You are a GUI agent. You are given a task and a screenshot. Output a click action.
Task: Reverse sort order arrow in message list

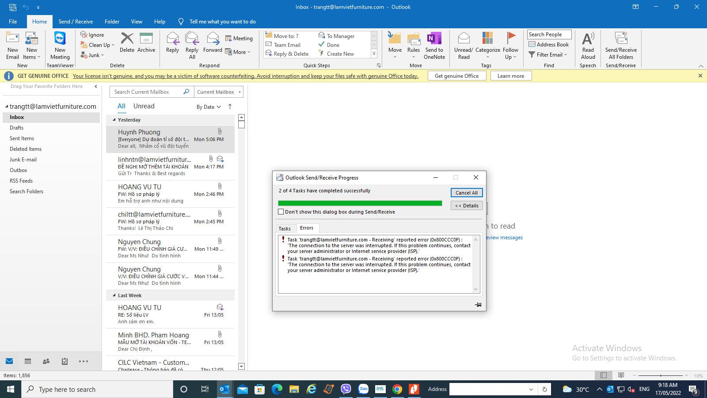click(x=230, y=107)
